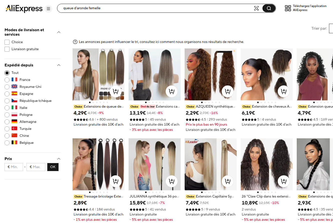333x223 pixels.
Task: Click OK to apply price range
Action: coord(53,167)
